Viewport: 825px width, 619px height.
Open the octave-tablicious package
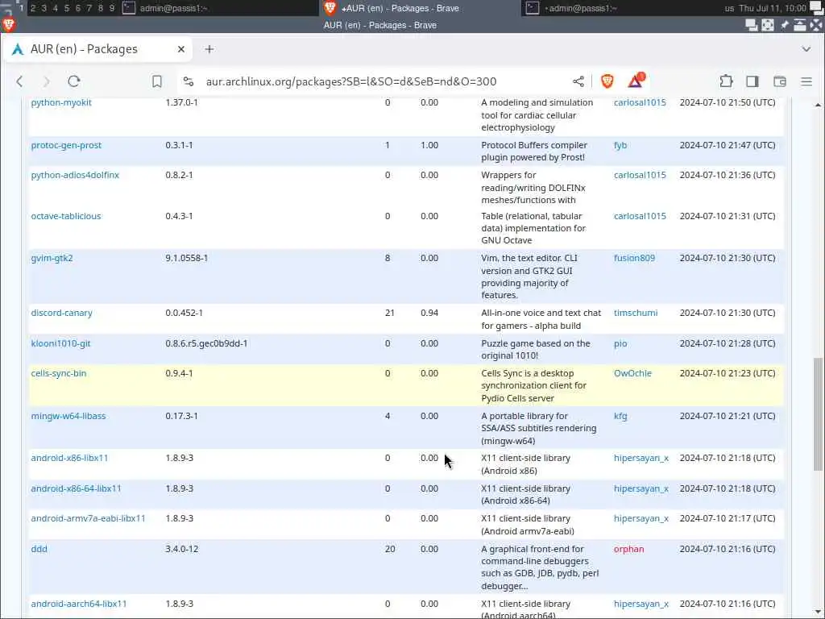66,216
